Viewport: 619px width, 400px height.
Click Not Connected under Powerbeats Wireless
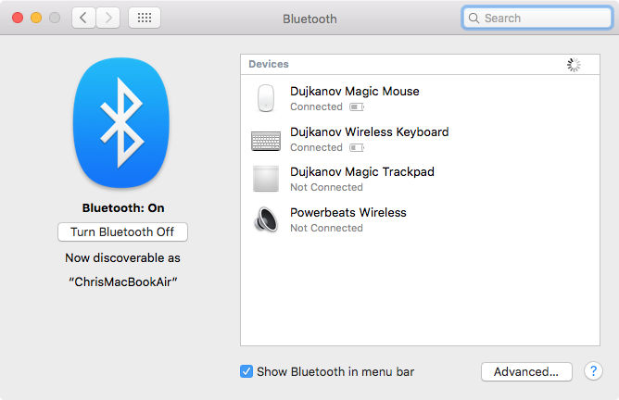click(326, 228)
